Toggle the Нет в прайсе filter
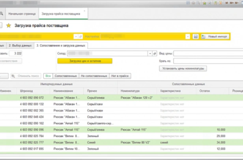Screen dimensions: 243x160 (120, 75)
